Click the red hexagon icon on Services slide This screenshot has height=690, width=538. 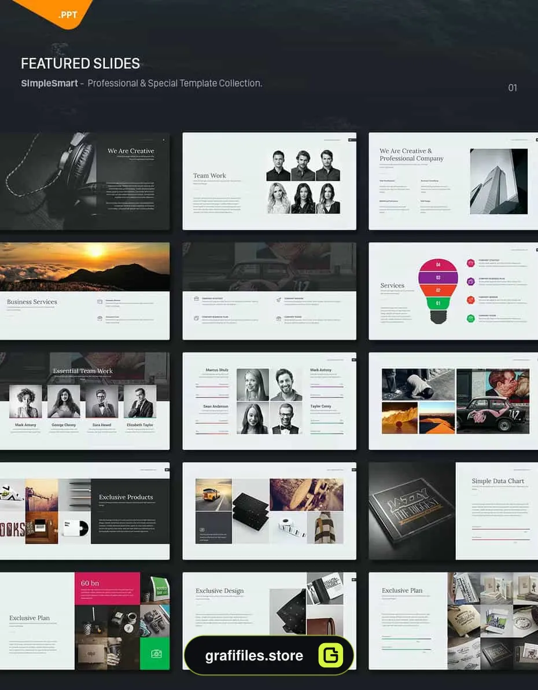click(x=471, y=300)
